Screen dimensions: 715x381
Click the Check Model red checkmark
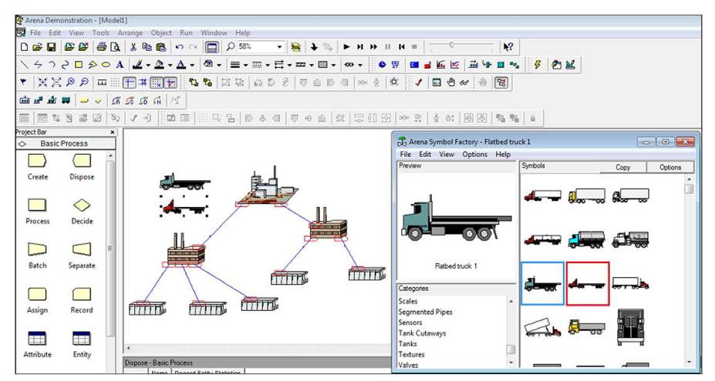pos(419,82)
